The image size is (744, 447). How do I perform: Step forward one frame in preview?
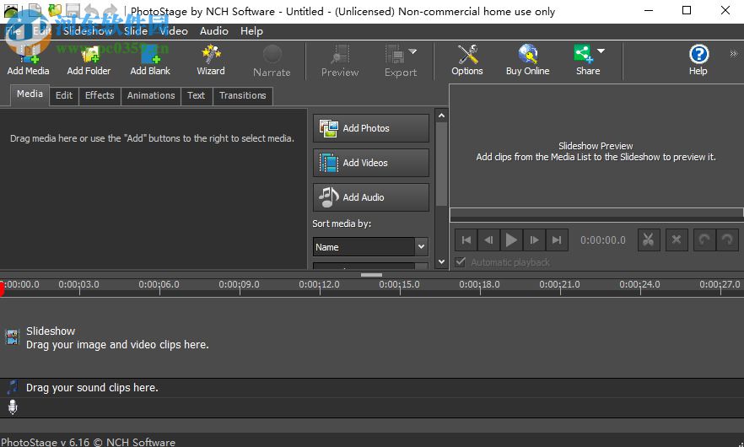point(534,240)
